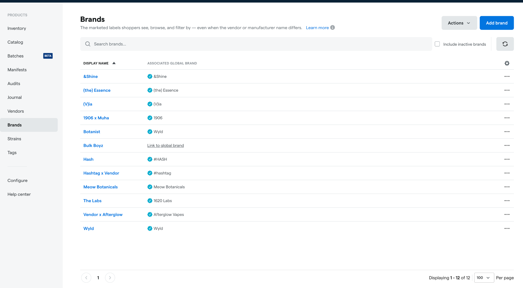Click page number 1
The height and width of the screenshot is (288, 523).
click(x=98, y=278)
